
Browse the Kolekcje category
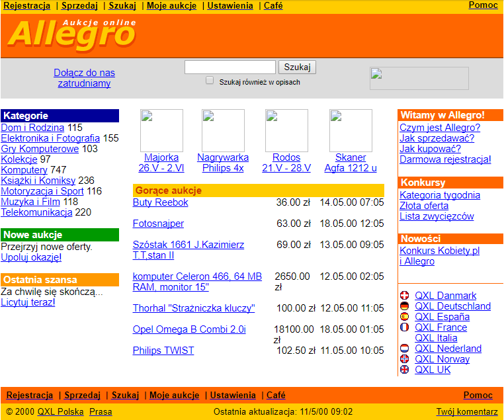point(19,159)
